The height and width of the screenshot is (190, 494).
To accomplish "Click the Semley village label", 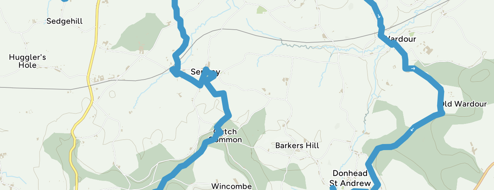I will tap(205, 72).
